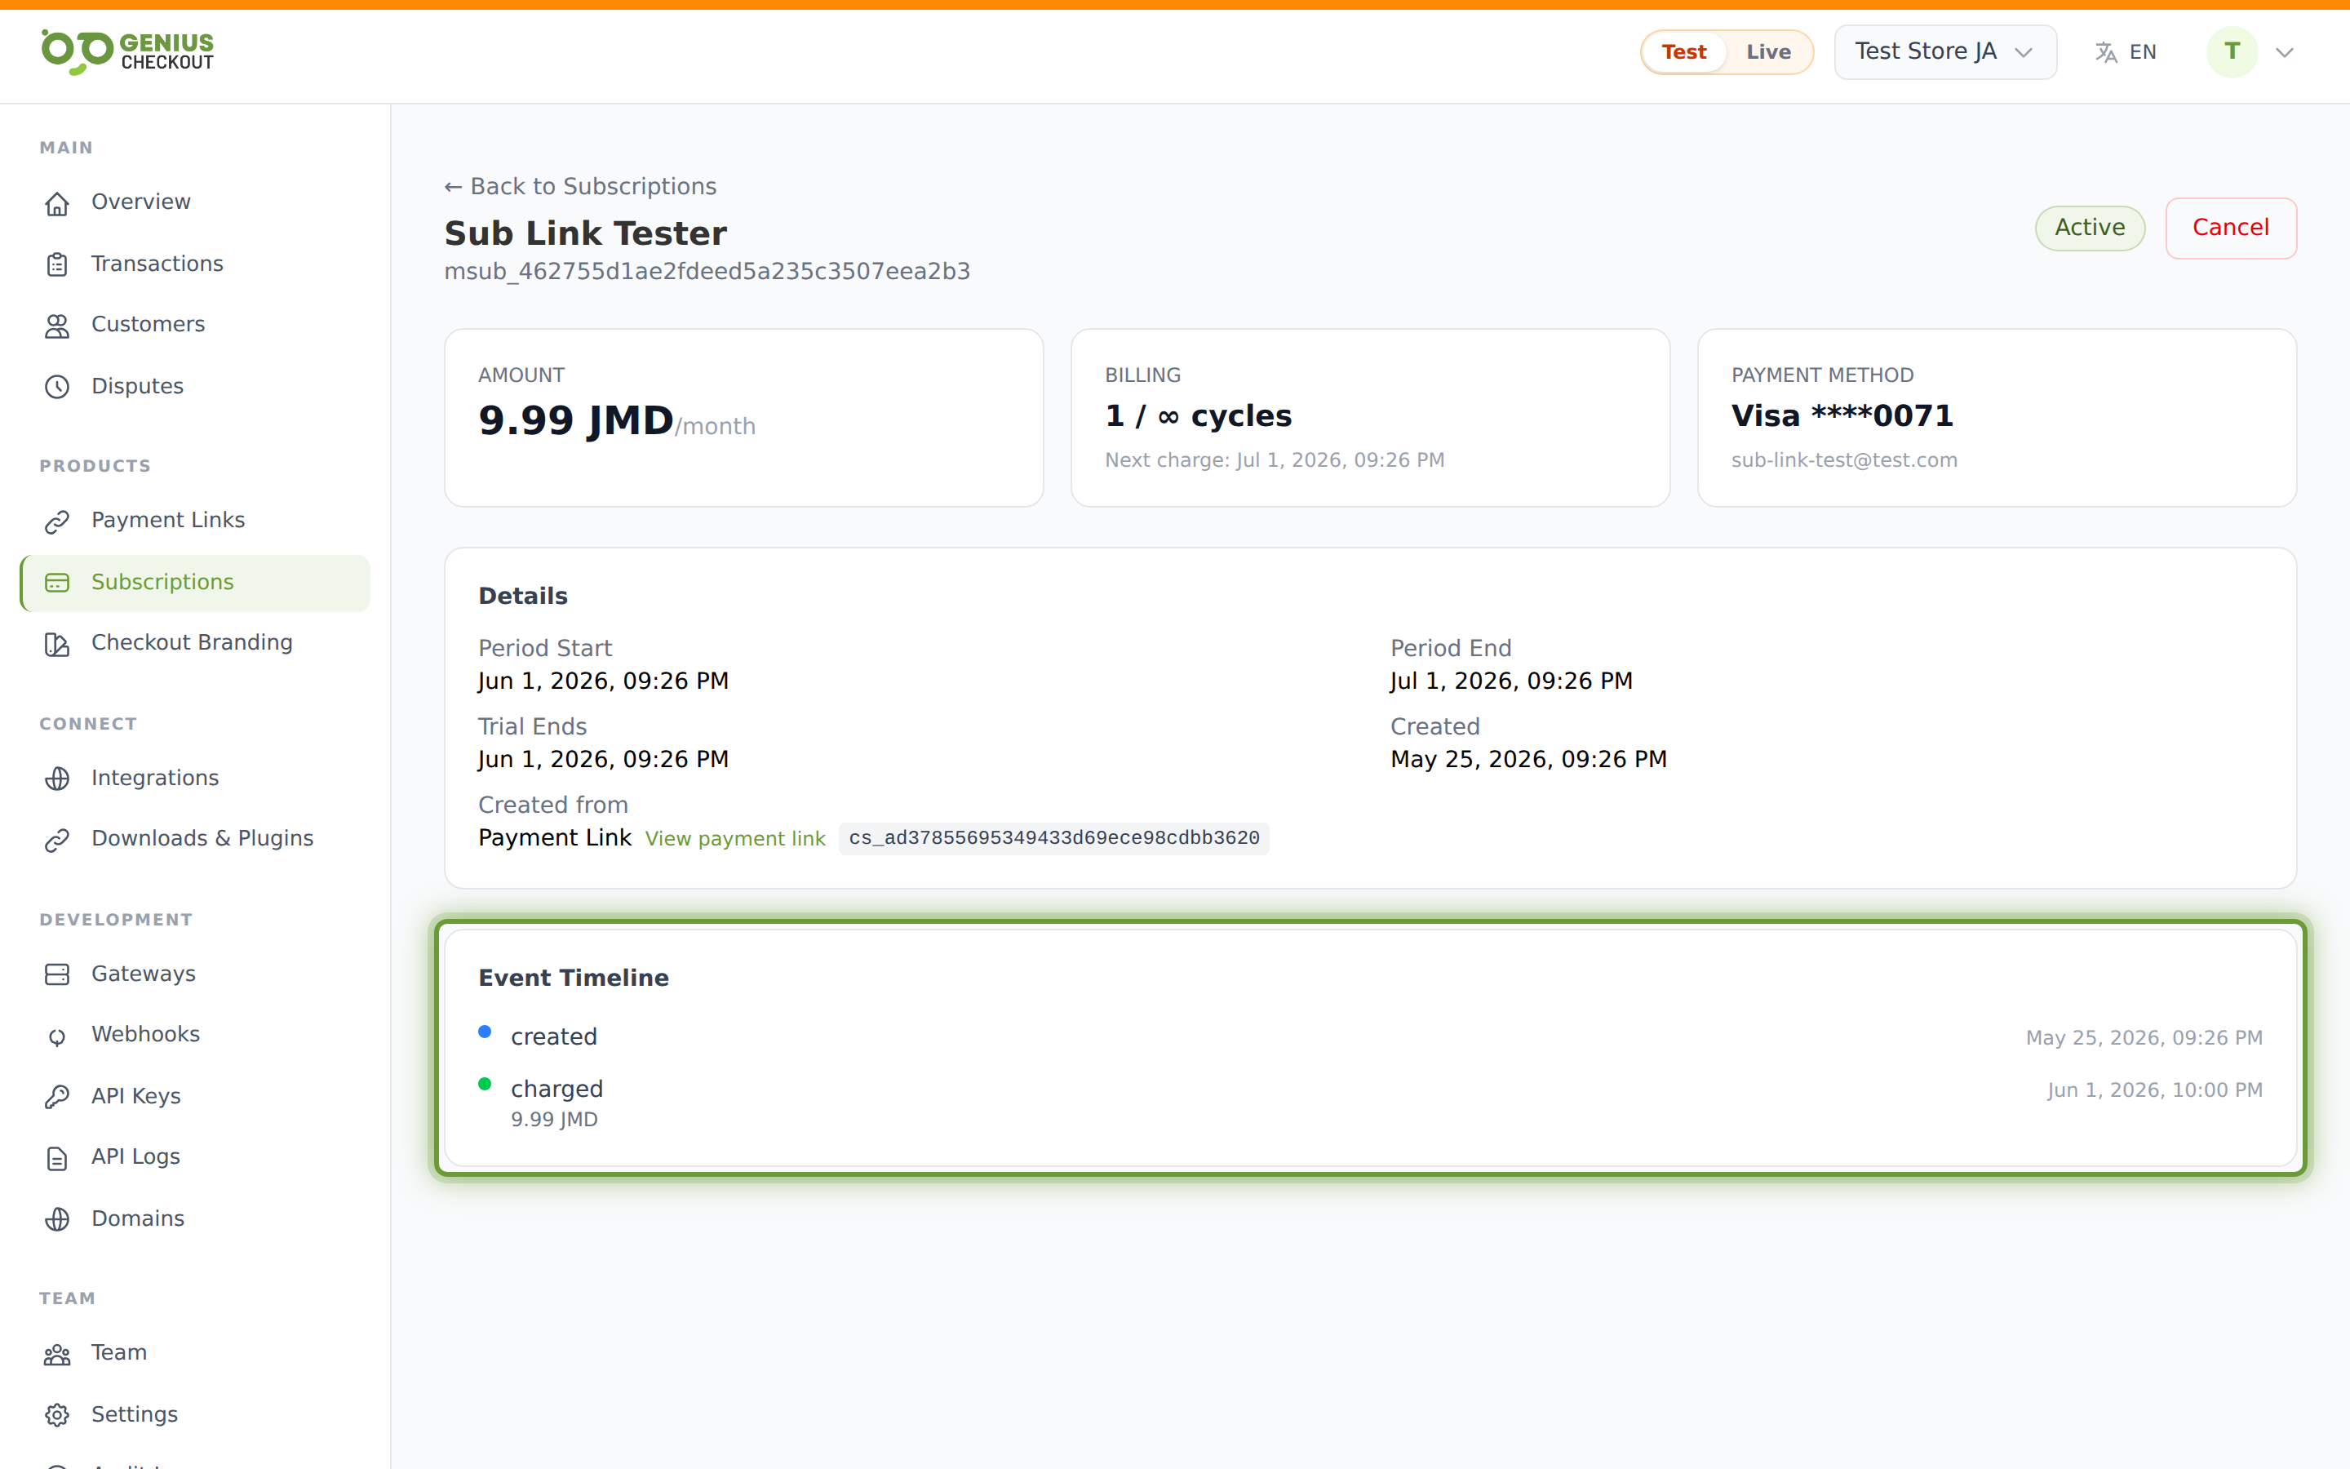This screenshot has height=1469, width=2350.
Task: Navigate to Webhooks
Action: [x=195, y=1035]
